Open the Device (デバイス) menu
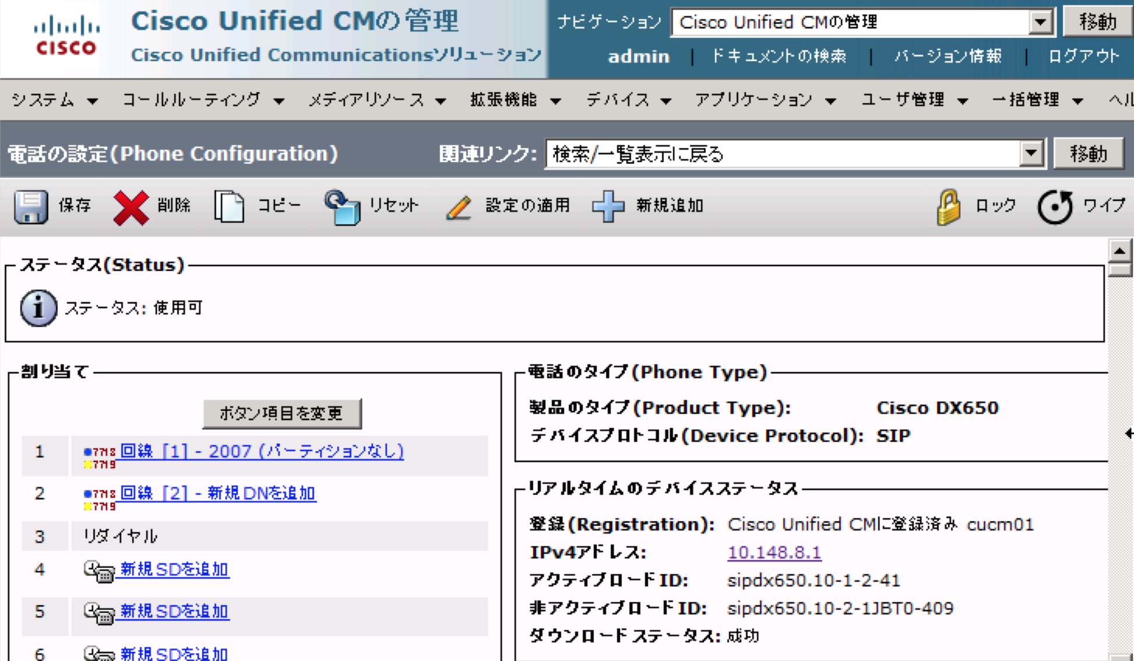 coord(628,100)
